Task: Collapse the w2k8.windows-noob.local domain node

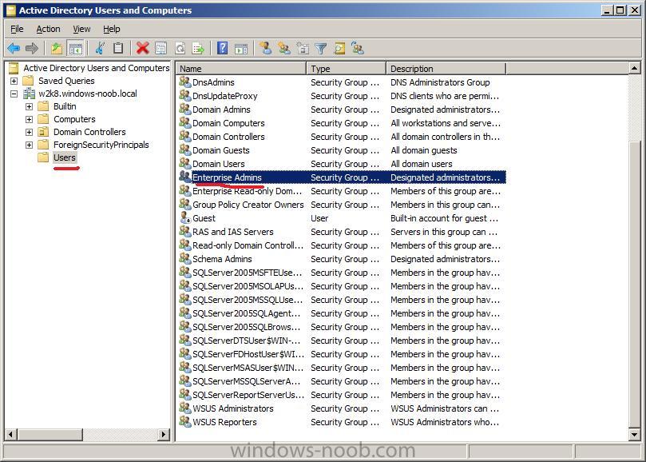Action: click(x=14, y=94)
